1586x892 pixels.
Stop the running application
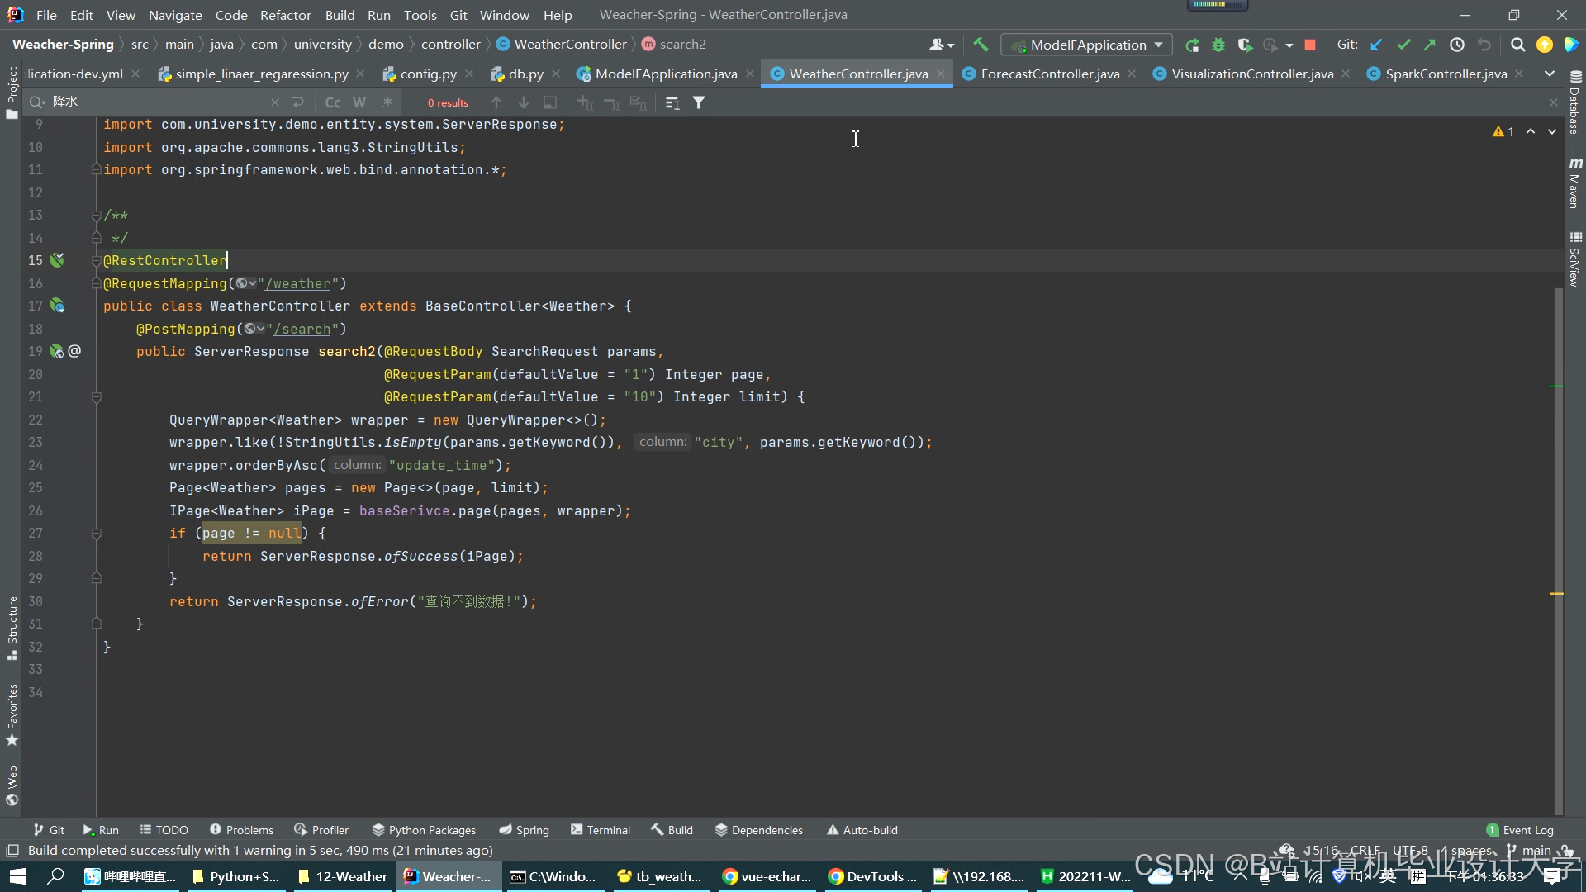tap(1310, 45)
